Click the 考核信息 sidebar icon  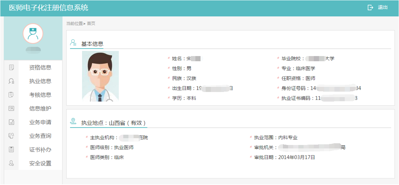11,95
